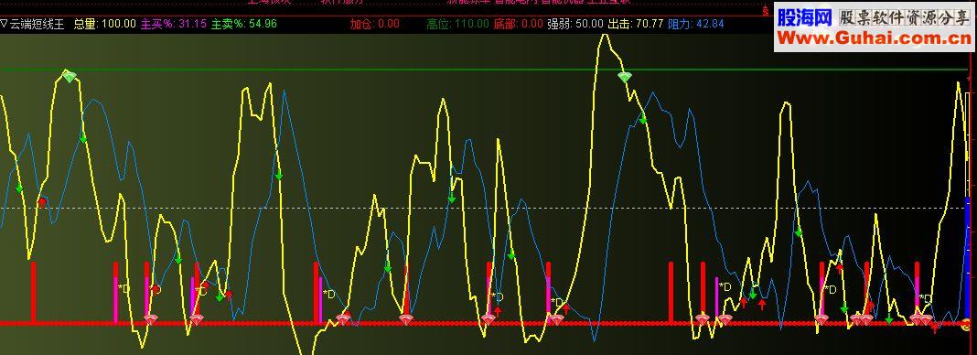Screen dimensions: 977x355
Task: Click the red 底部: 0.00 value
Action: pyautogui.click(x=519, y=25)
